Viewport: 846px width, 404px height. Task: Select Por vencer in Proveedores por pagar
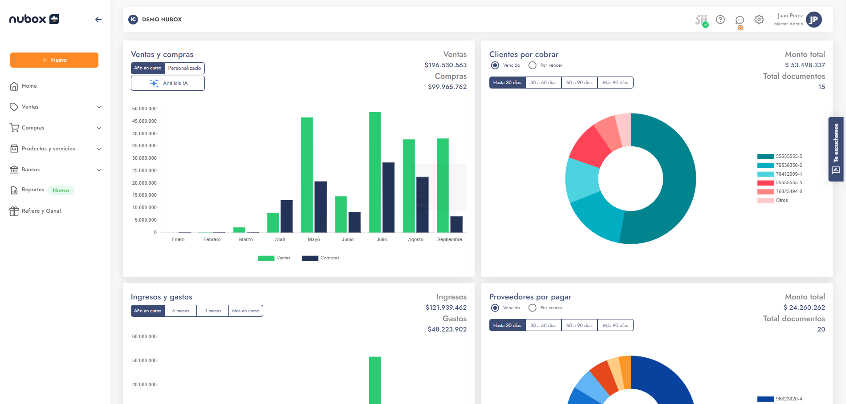(532, 308)
